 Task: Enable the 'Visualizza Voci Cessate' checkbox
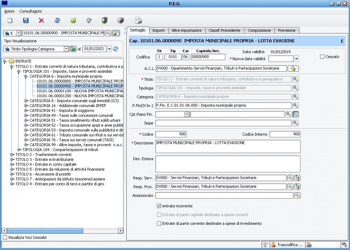5,237
